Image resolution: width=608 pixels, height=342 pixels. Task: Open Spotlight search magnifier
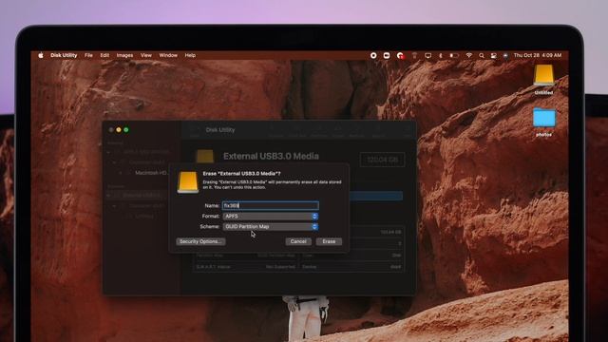(482, 55)
